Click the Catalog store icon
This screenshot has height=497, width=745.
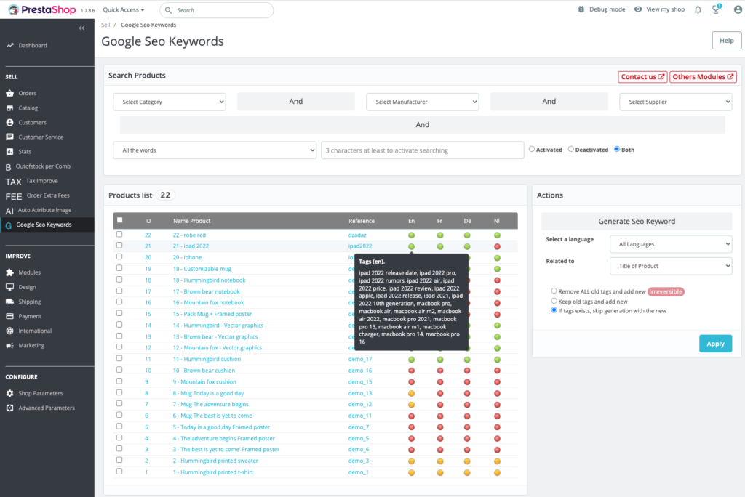9,108
